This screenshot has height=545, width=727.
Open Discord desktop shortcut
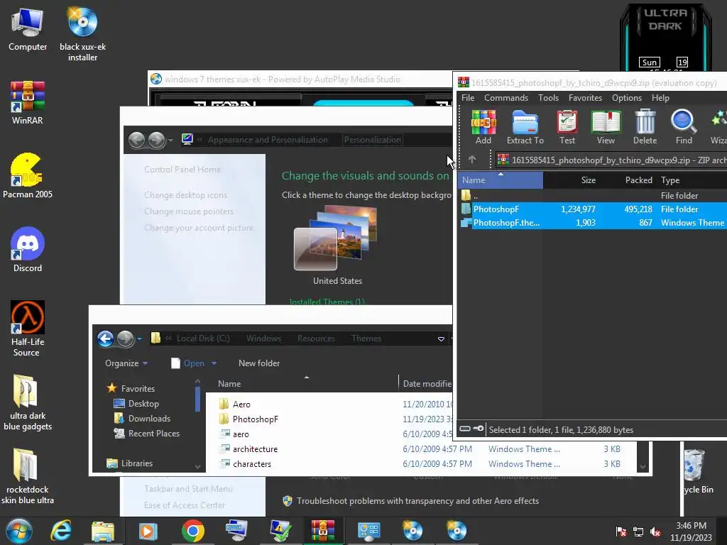28,251
